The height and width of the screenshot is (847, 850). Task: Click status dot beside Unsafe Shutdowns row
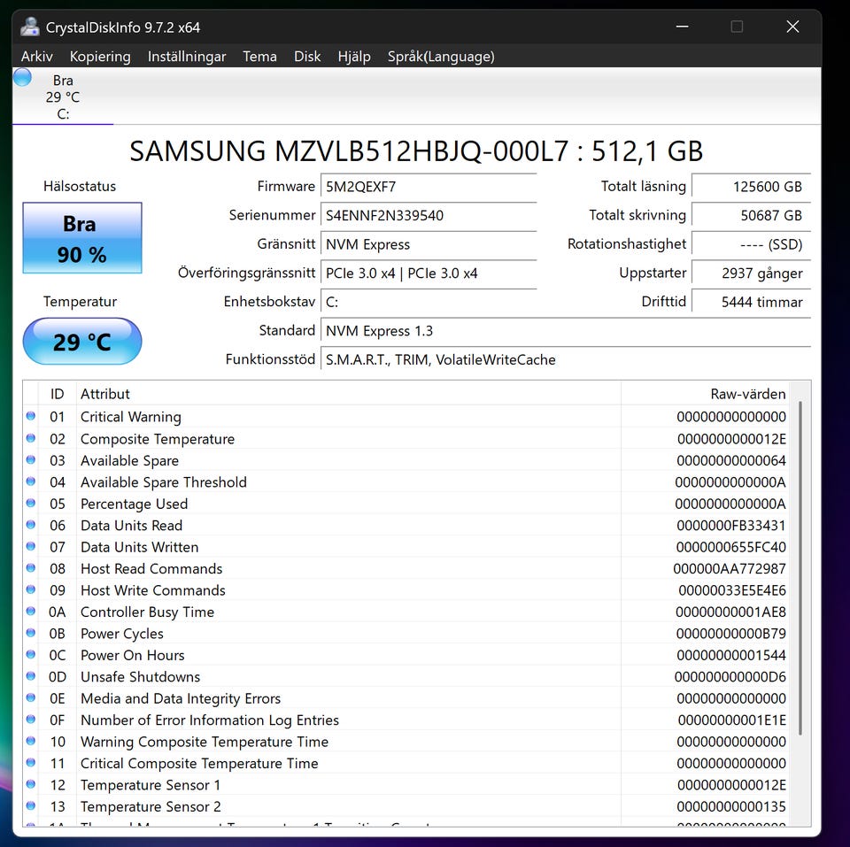[31, 677]
